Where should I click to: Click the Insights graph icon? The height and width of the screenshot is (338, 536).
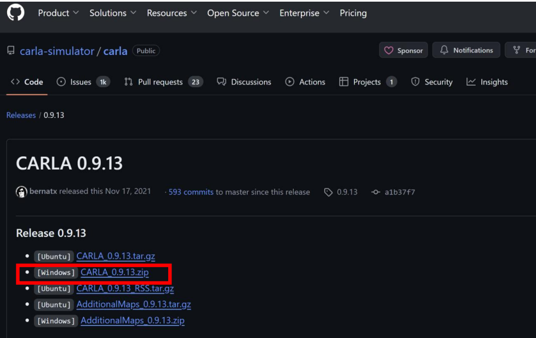tap(471, 81)
